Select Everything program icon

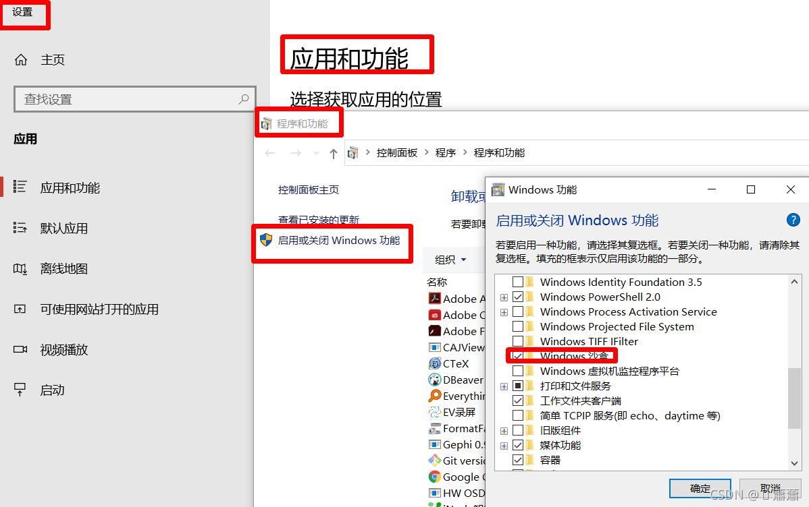[x=435, y=396]
